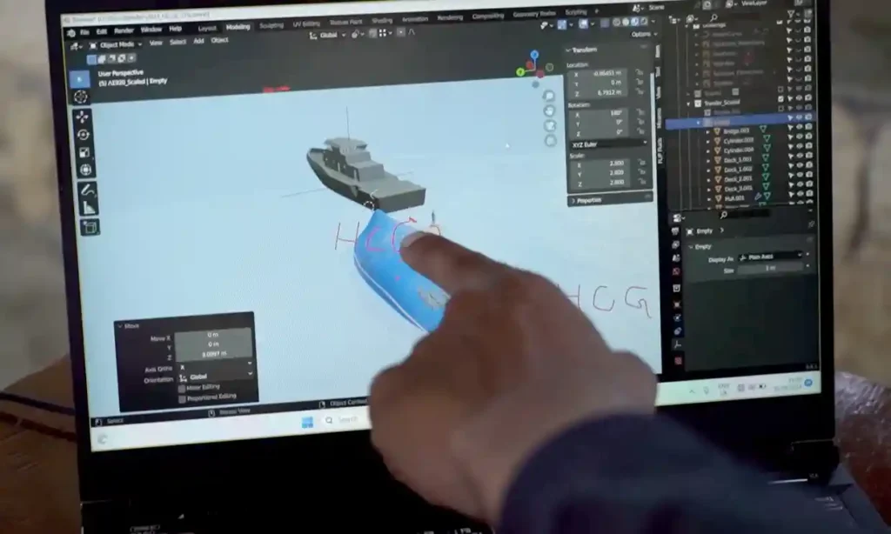This screenshot has height=534, width=891.
Task: Open Orientation Global dropdown in Move panel
Action: pos(216,376)
